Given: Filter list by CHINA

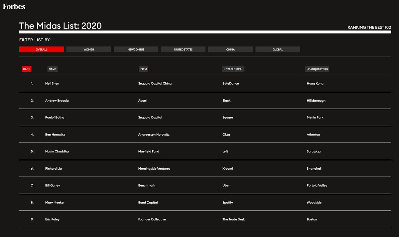Looking at the screenshot, I should point(230,49).
